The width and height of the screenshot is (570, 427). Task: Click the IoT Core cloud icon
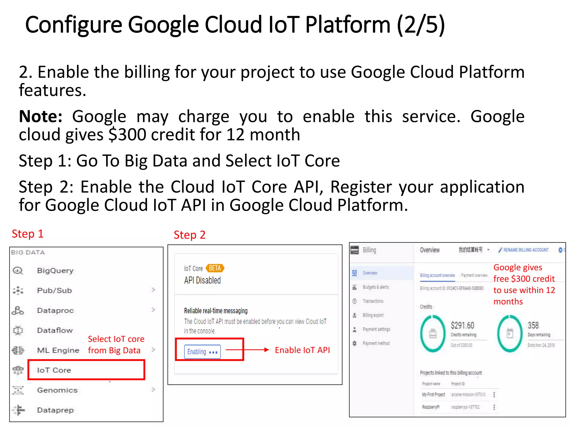[18, 370]
